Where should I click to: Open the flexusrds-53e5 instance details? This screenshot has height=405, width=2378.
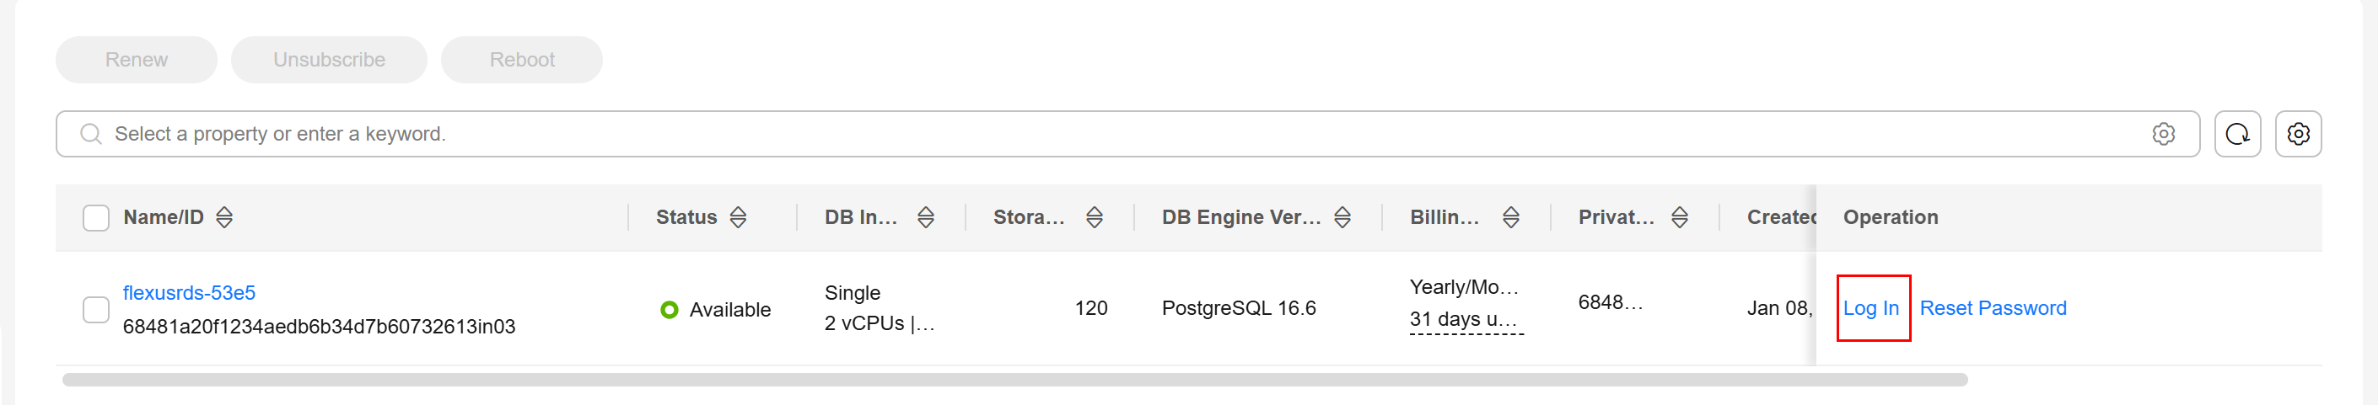coord(189,293)
